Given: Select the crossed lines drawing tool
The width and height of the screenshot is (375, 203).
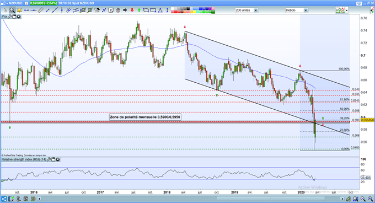Looking at the screenshot, I should [x=68, y=10].
